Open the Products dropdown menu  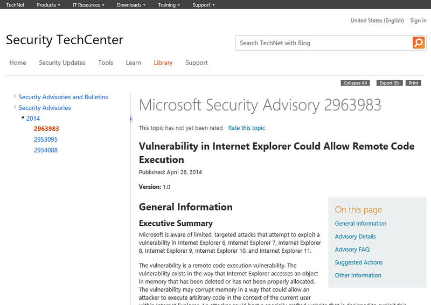[48, 5]
